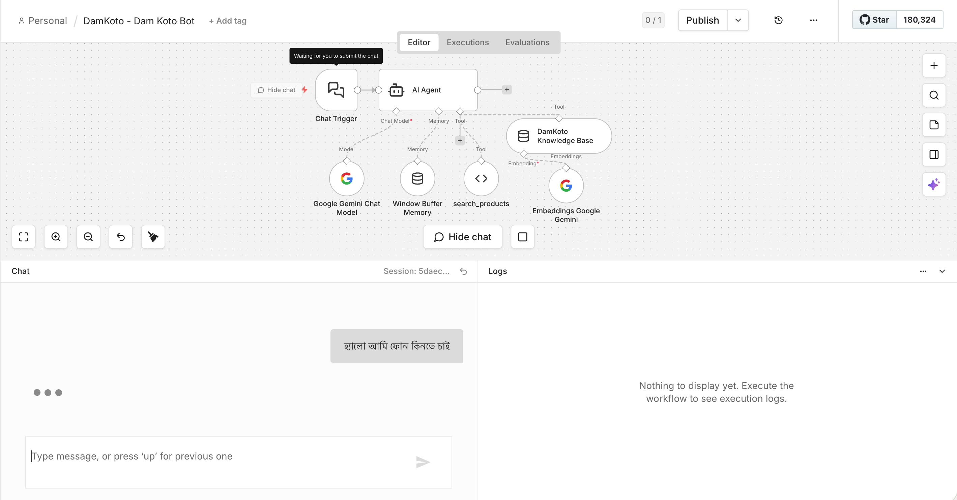This screenshot has height=500, width=957.
Task: Zoom out on the workflow canvas
Action: (x=88, y=237)
